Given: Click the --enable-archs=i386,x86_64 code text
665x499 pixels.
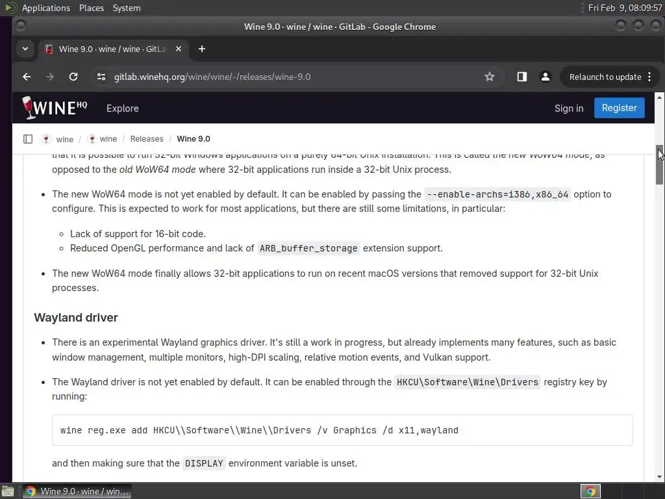Looking at the screenshot, I should 497,194.
